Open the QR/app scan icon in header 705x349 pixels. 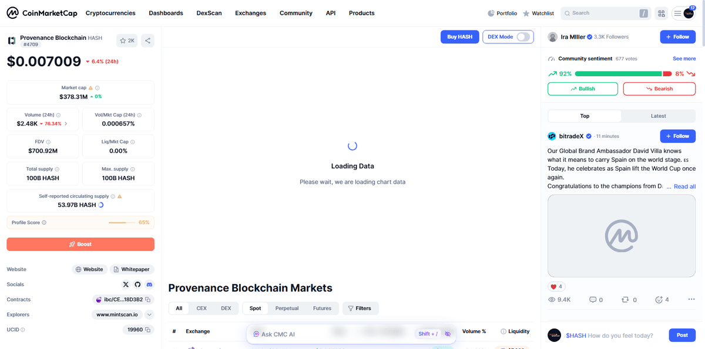662,13
